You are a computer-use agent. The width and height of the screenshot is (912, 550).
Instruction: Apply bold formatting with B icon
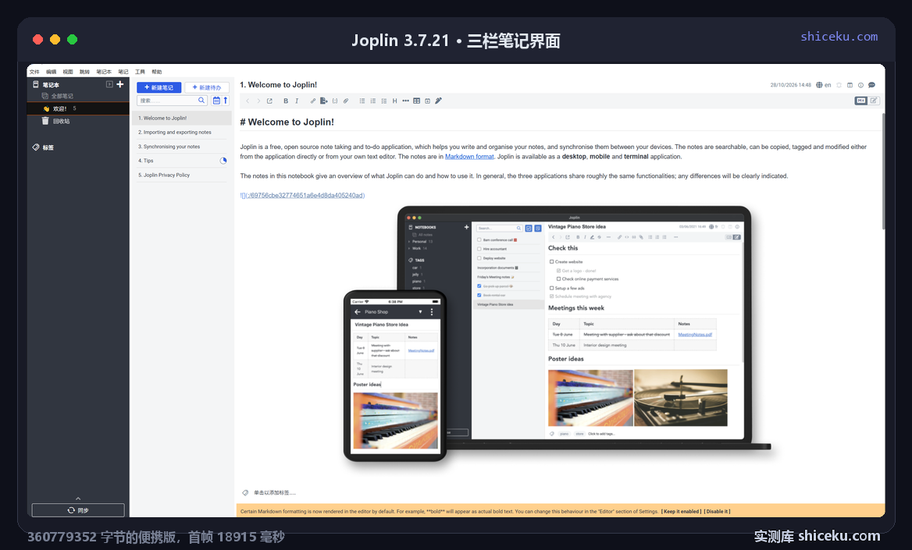pyautogui.click(x=286, y=101)
